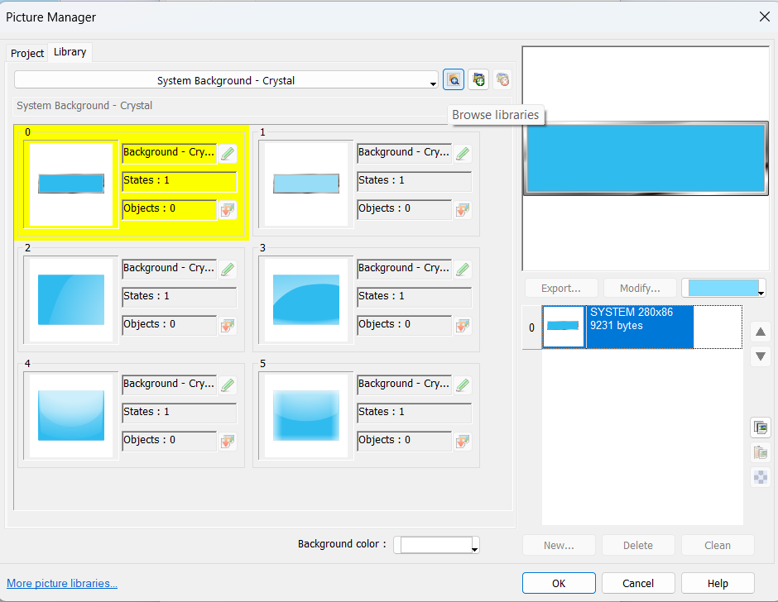Open the blue color dropdown next to Modify
Screen dimensions: 778x602
[723, 288]
